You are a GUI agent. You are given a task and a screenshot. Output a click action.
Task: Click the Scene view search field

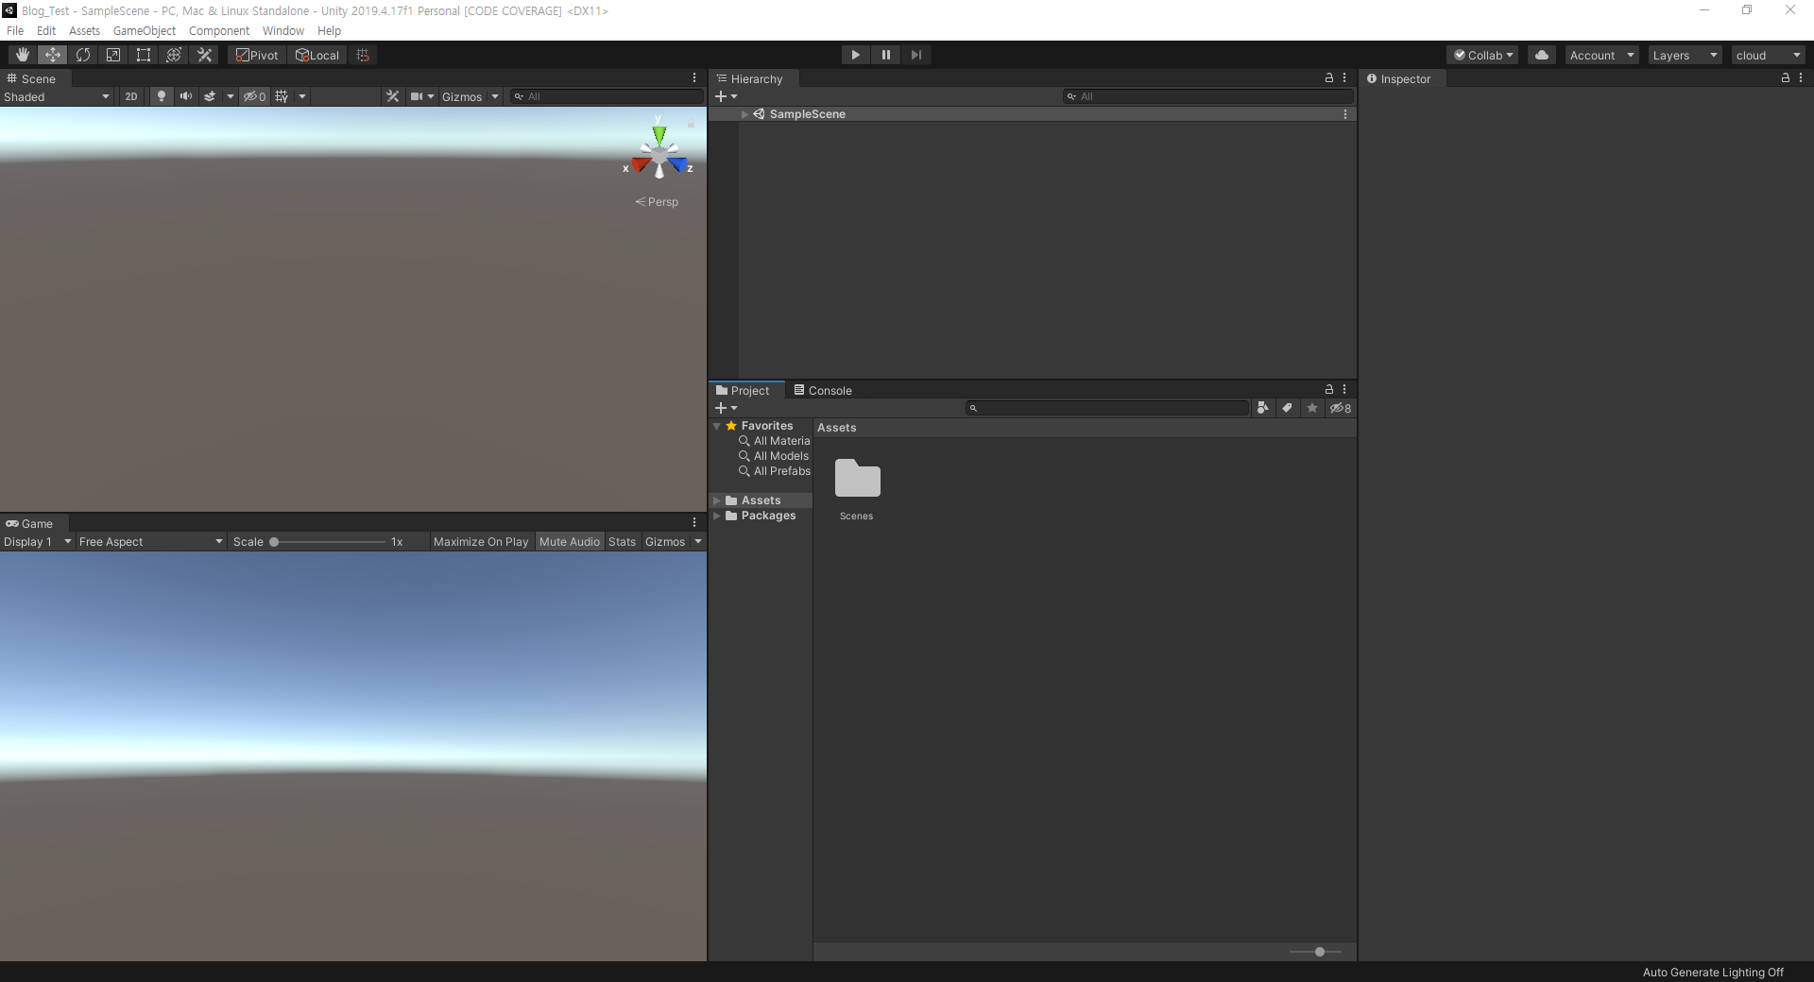tap(607, 96)
